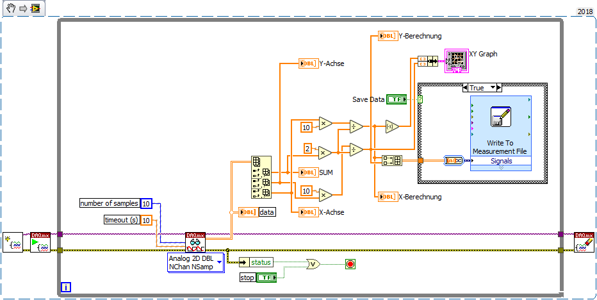Click the constant 2 numeric box
Screen dimensions: 597x300
pyautogui.click(x=308, y=148)
